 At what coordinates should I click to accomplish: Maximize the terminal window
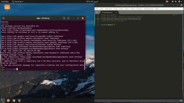(x=78, y=18)
